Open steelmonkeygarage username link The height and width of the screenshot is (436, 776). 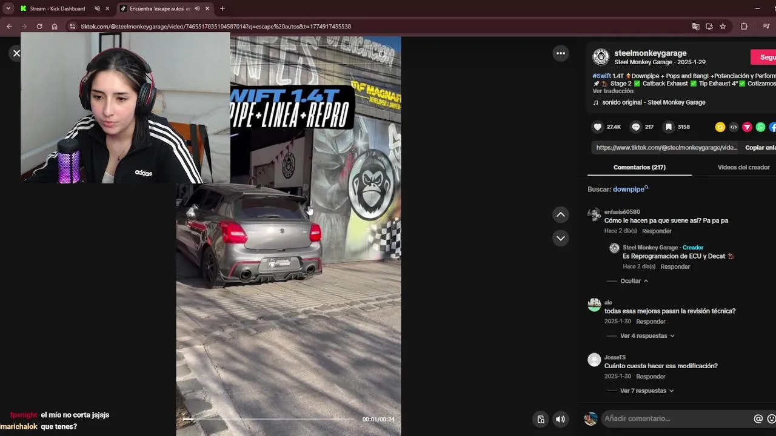tap(650, 53)
